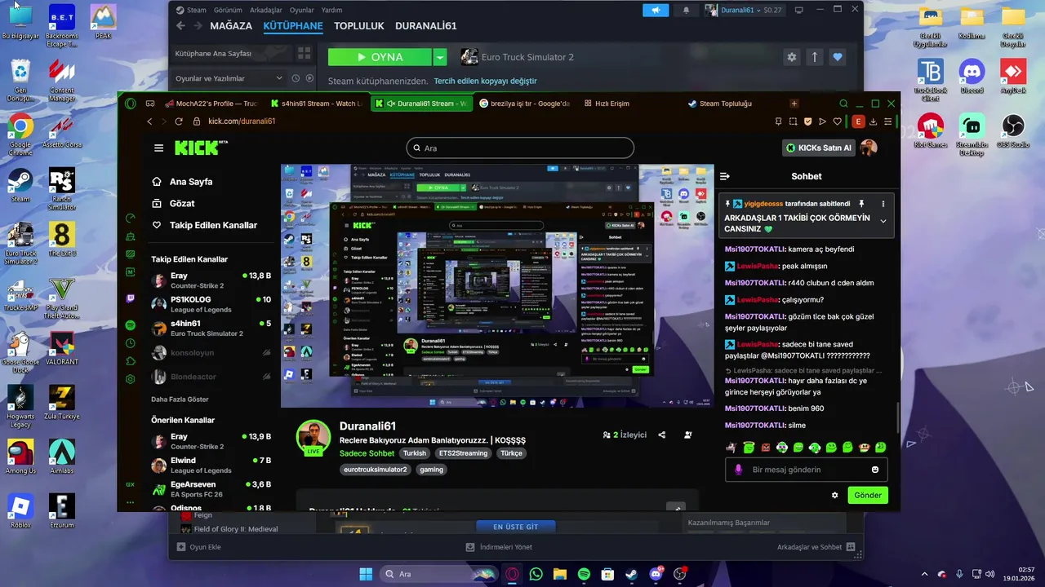Open the TOPLULUK tab in Steam
The width and height of the screenshot is (1045, 587).
click(x=359, y=26)
